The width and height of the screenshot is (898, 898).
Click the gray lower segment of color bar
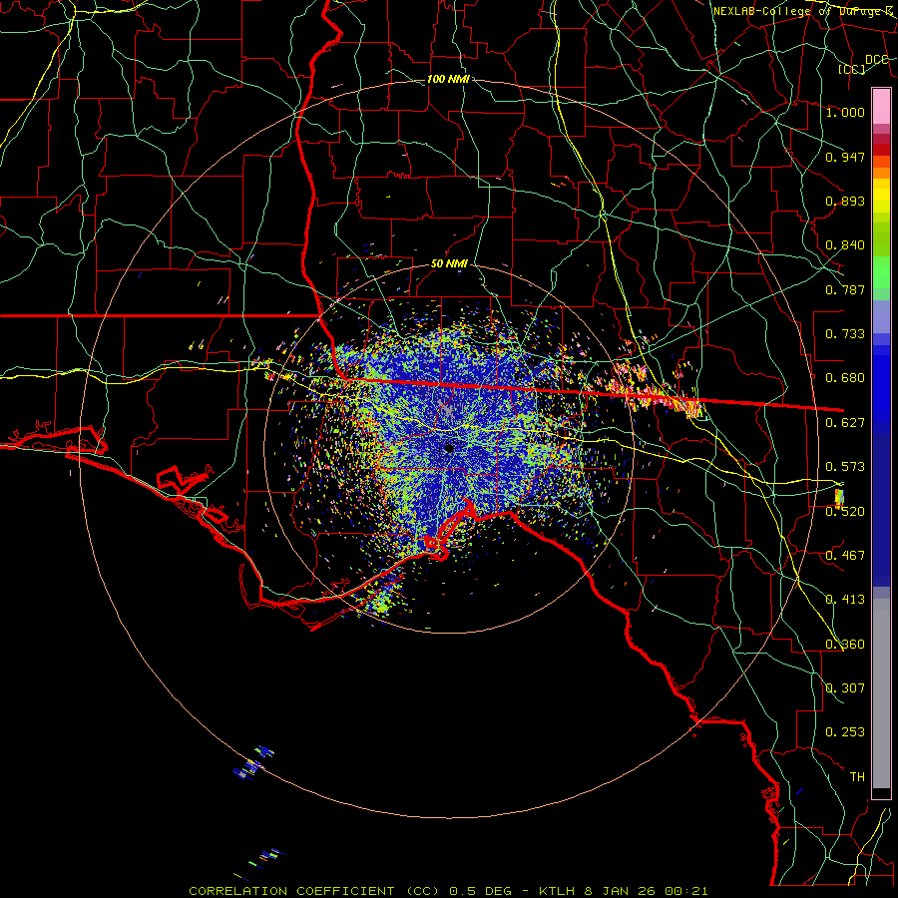[x=881, y=693]
